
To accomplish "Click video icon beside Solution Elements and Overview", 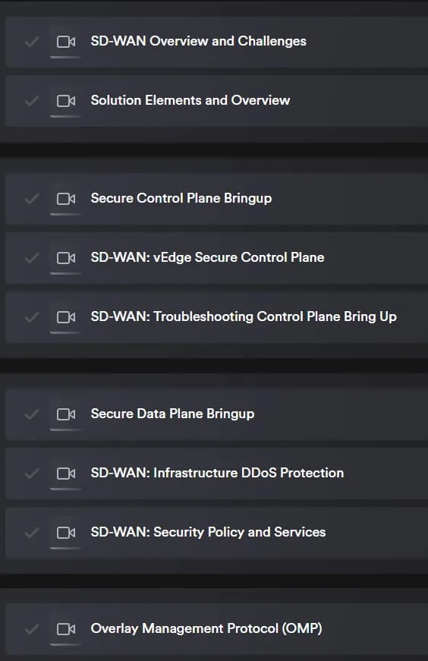I will click(x=66, y=101).
